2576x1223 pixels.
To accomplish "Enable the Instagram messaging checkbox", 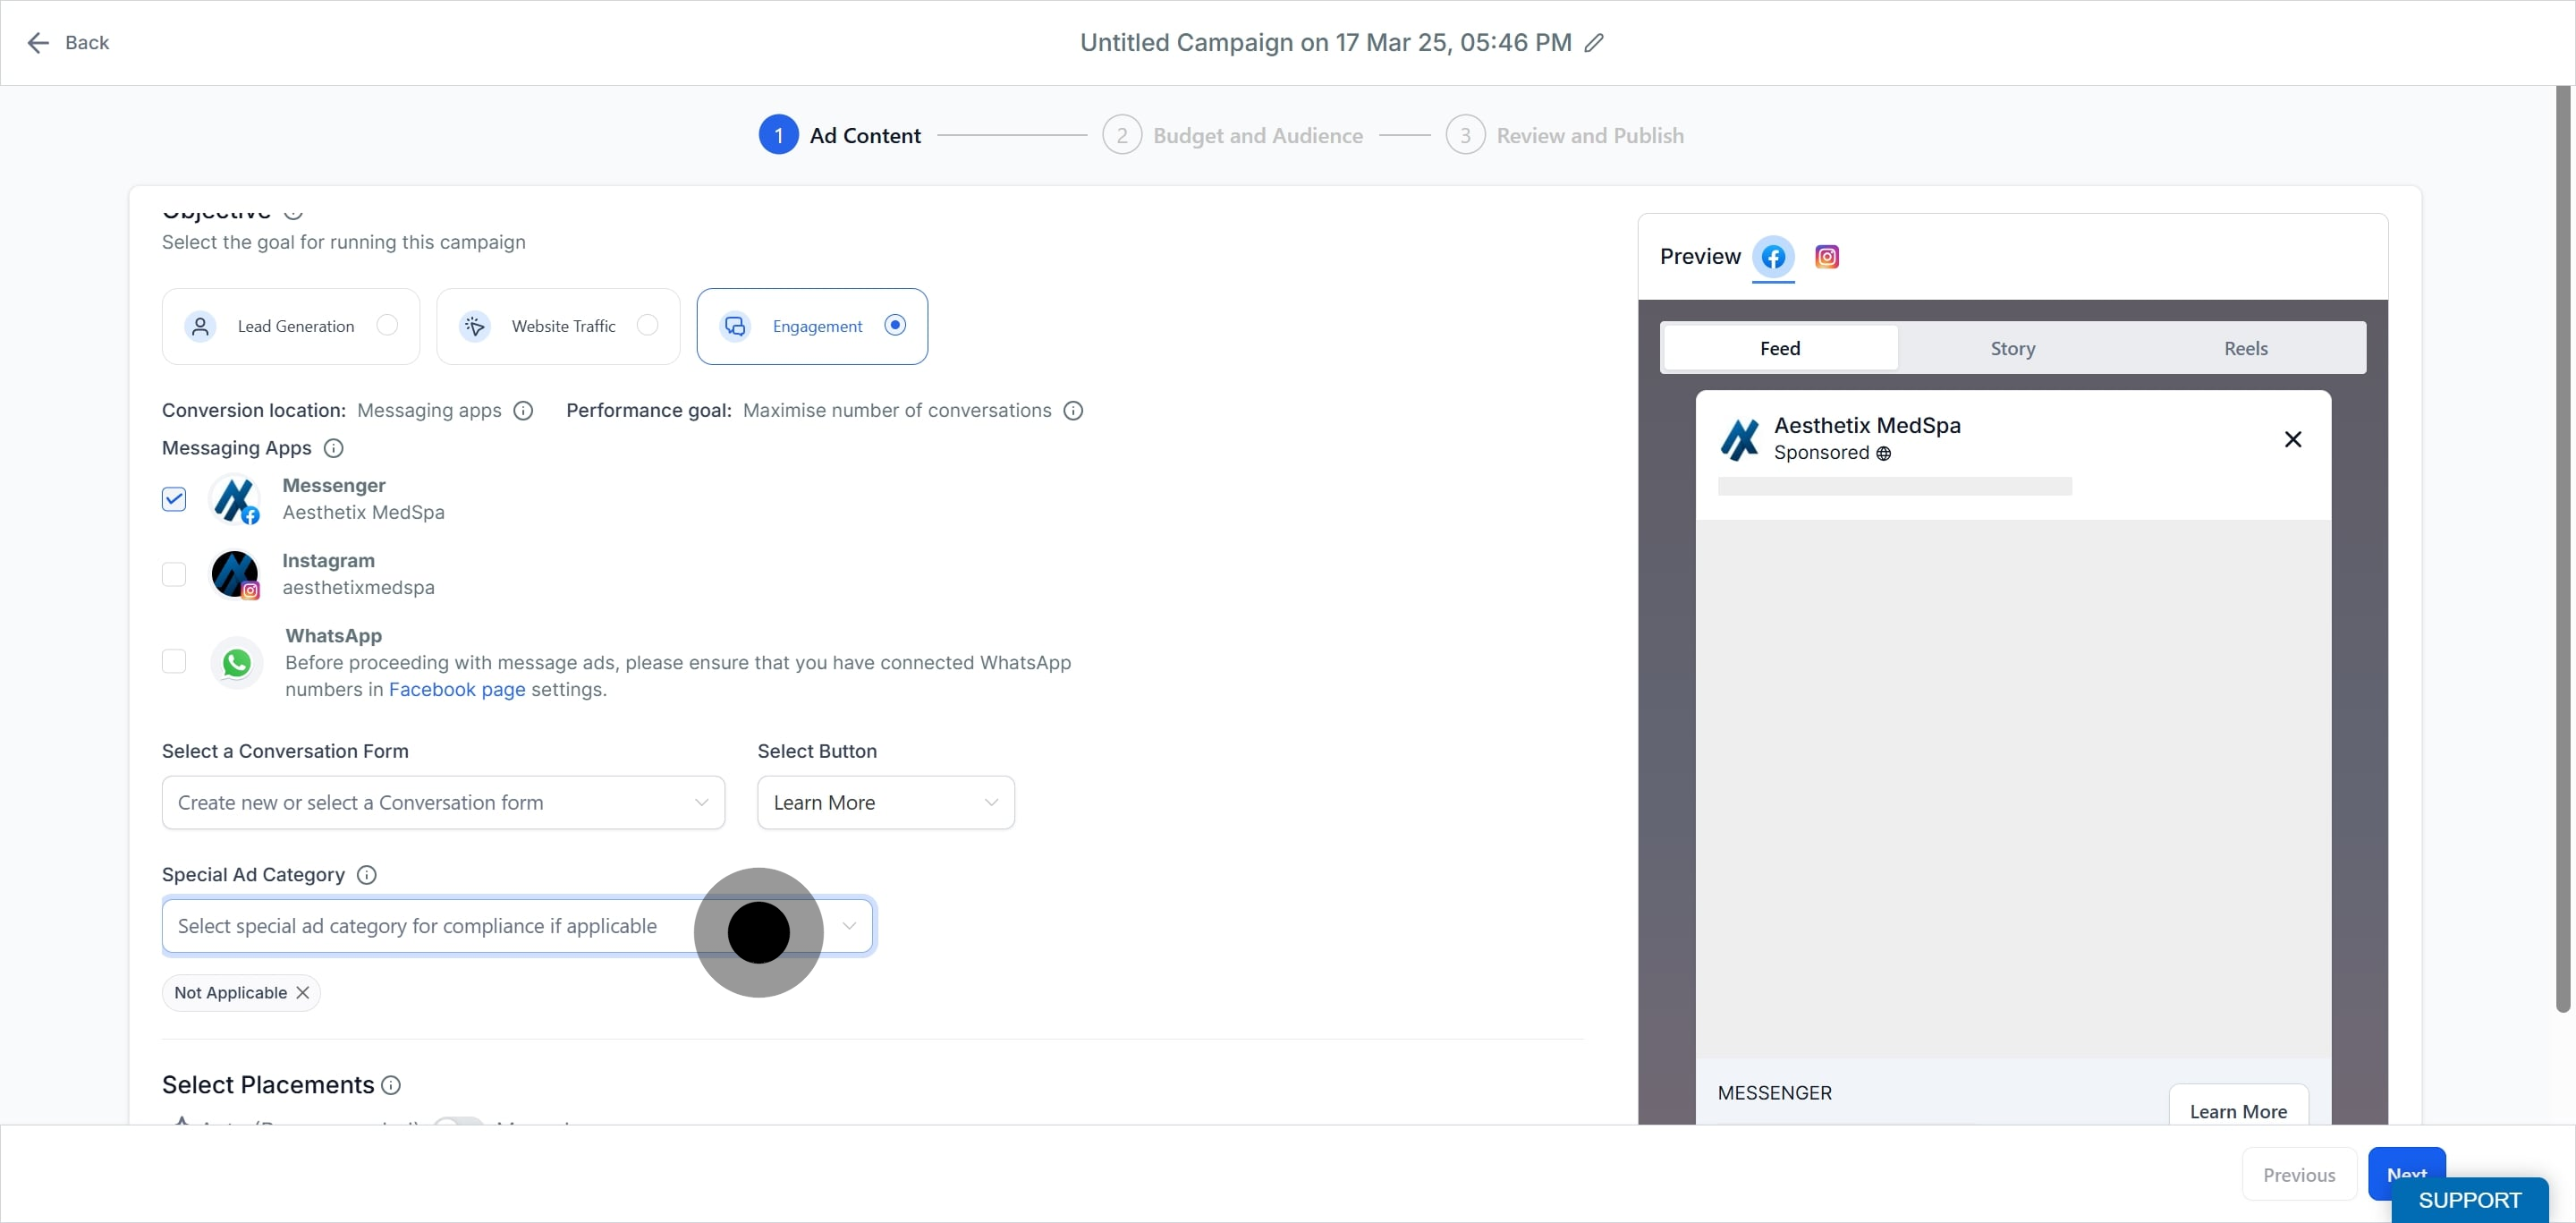I will 174,574.
